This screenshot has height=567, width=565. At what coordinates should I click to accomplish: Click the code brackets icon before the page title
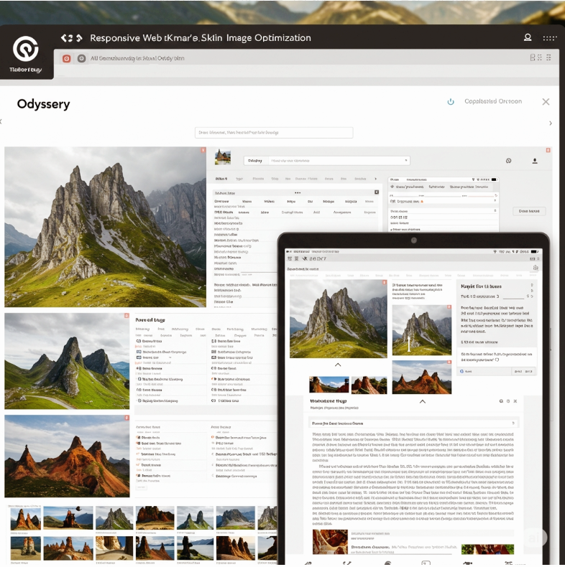[x=67, y=38]
